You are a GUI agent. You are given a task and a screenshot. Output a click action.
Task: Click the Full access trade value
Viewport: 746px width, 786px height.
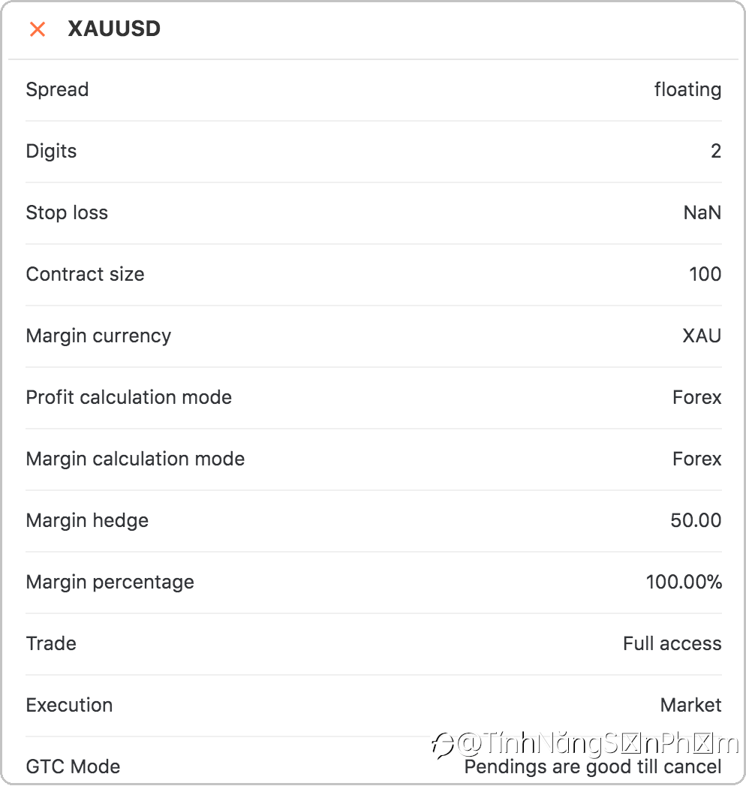672,644
